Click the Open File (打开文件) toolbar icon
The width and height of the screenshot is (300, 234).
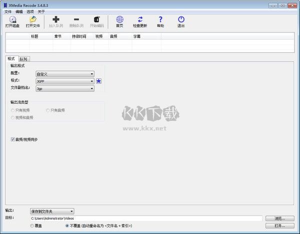coord(33,19)
